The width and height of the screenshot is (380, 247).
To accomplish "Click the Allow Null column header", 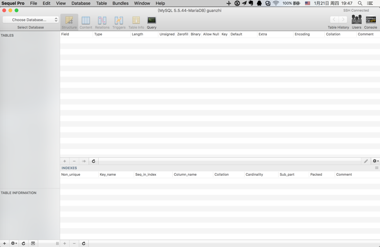I will pos(211,34).
